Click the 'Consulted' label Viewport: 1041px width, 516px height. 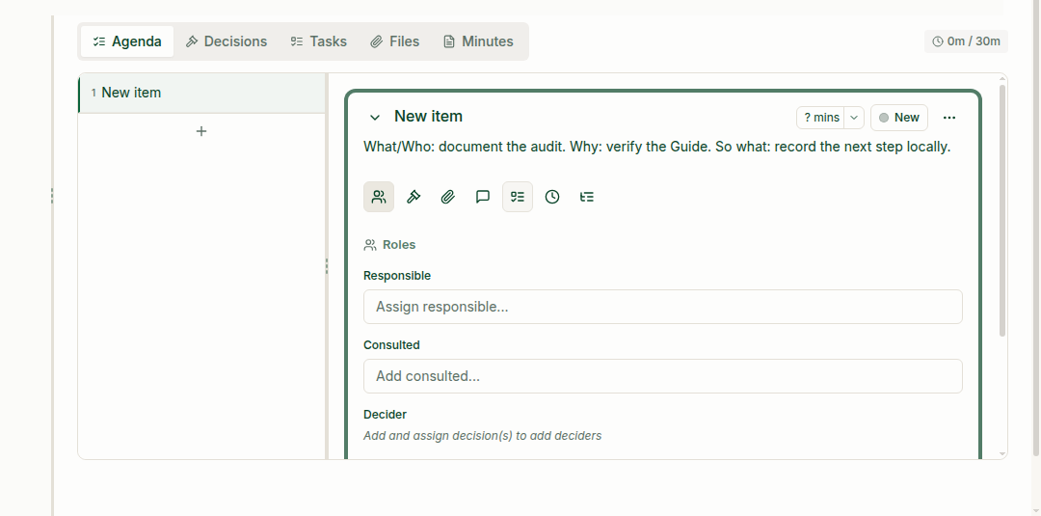391,345
